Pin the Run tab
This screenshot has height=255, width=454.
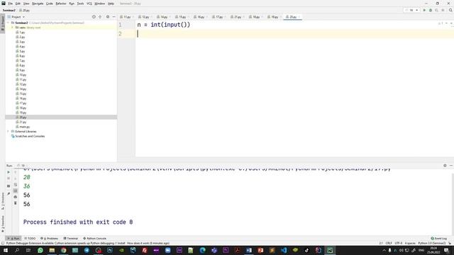(9, 193)
